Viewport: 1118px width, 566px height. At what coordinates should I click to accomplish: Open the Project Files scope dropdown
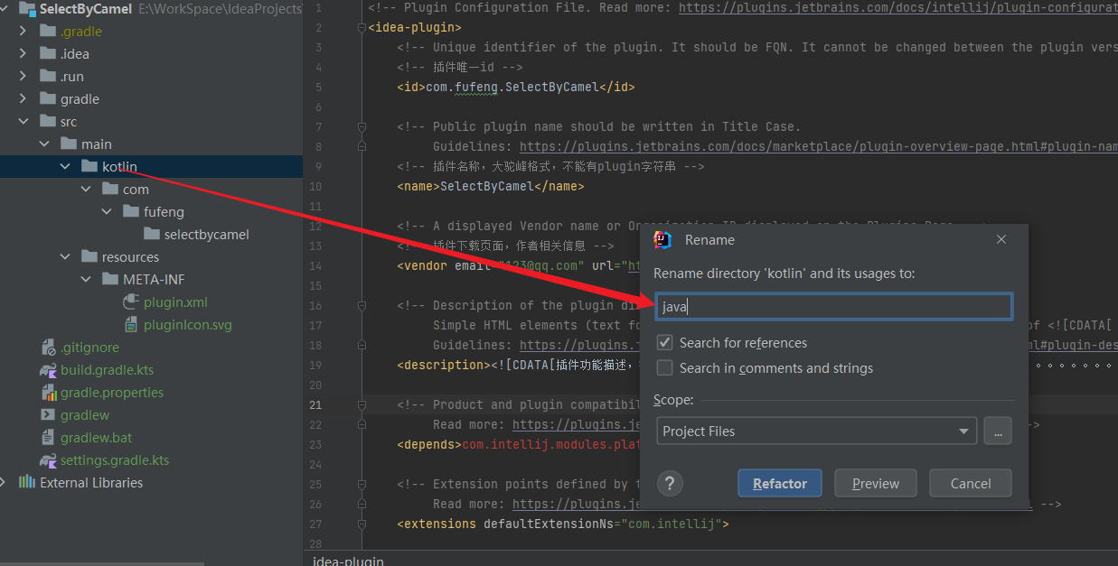point(816,431)
